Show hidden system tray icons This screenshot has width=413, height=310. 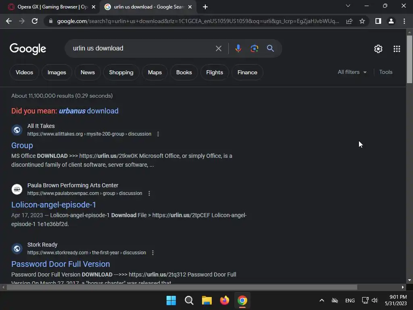(321, 300)
